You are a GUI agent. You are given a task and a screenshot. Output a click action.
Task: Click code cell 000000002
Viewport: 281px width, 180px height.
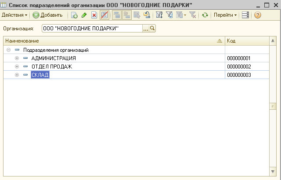(247, 66)
